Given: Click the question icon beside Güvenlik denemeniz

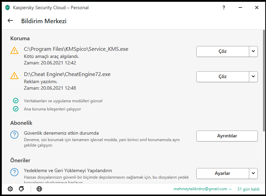Looking at the screenshot, I should pos(14,135).
